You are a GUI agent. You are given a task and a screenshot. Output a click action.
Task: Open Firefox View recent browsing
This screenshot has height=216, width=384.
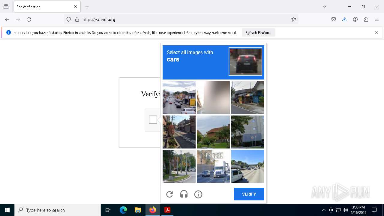click(x=6, y=7)
